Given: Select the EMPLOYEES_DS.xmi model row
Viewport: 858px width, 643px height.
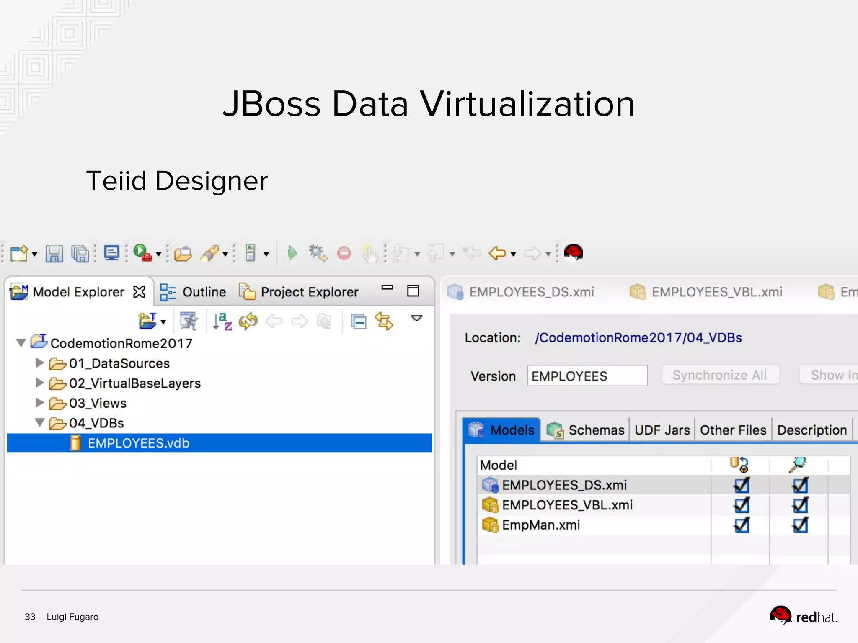Looking at the screenshot, I should click(664, 485).
